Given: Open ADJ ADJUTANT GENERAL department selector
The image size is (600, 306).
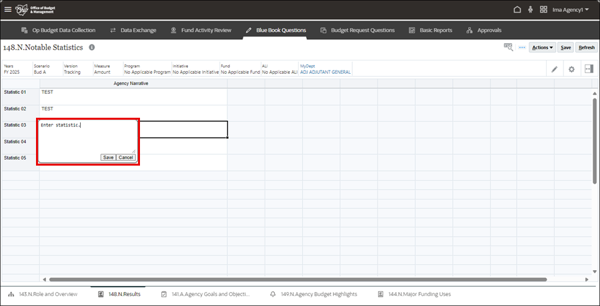Looking at the screenshot, I should [325, 72].
